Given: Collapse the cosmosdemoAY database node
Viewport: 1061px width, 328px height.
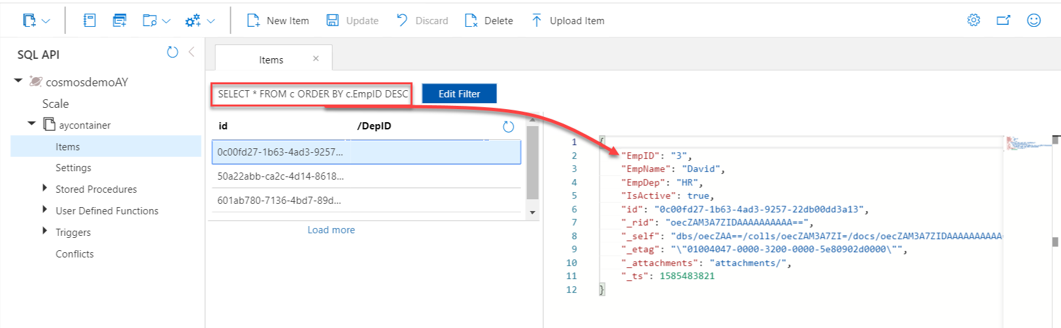Looking at the screenshot, I should 18,81.
